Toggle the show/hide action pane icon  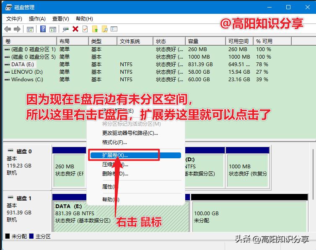53,29
